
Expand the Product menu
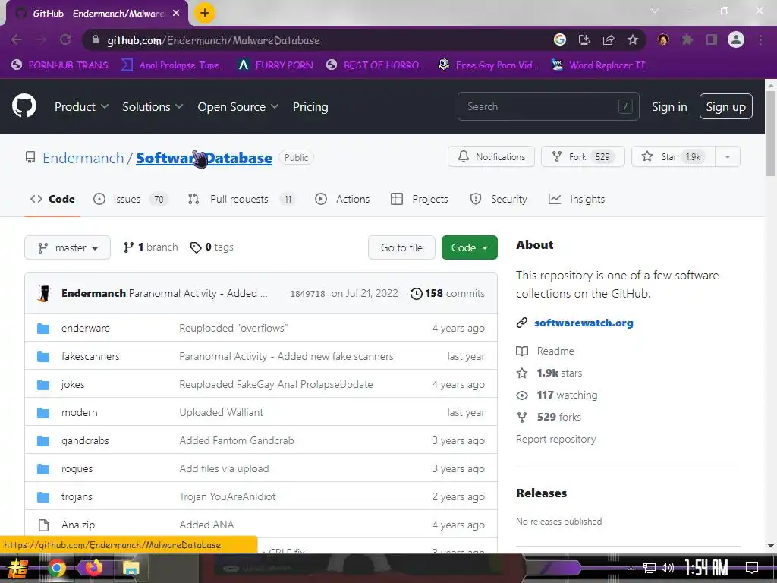(81, 106)
